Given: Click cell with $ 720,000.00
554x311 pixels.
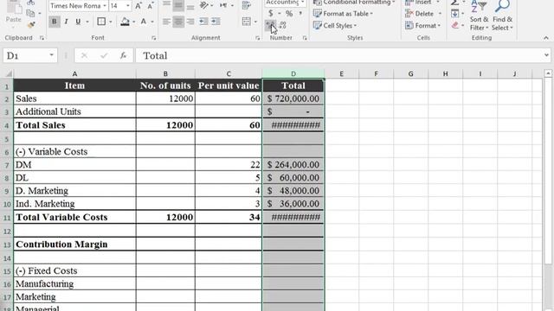Looking at the screenshot, I should pyautogui.click(x=293, y=98).
